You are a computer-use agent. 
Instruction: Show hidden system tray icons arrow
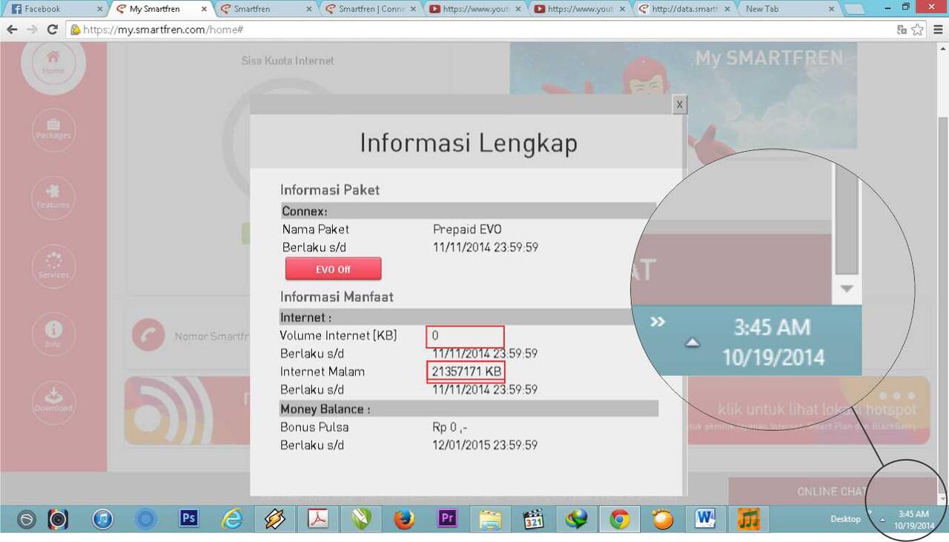(x=882, y=520)
